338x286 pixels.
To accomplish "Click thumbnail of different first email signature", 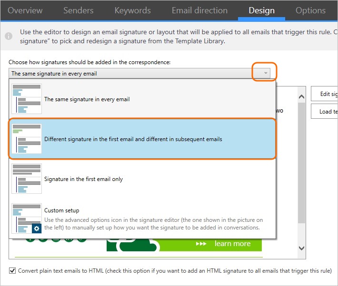I will (27, 139).
